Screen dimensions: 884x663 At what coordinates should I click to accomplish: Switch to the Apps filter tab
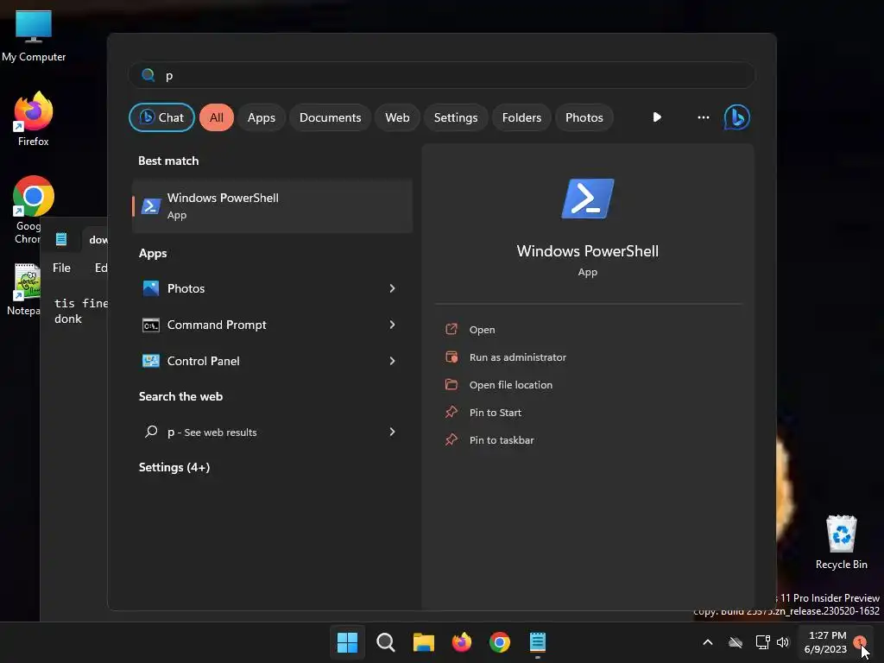click(261, 117)
